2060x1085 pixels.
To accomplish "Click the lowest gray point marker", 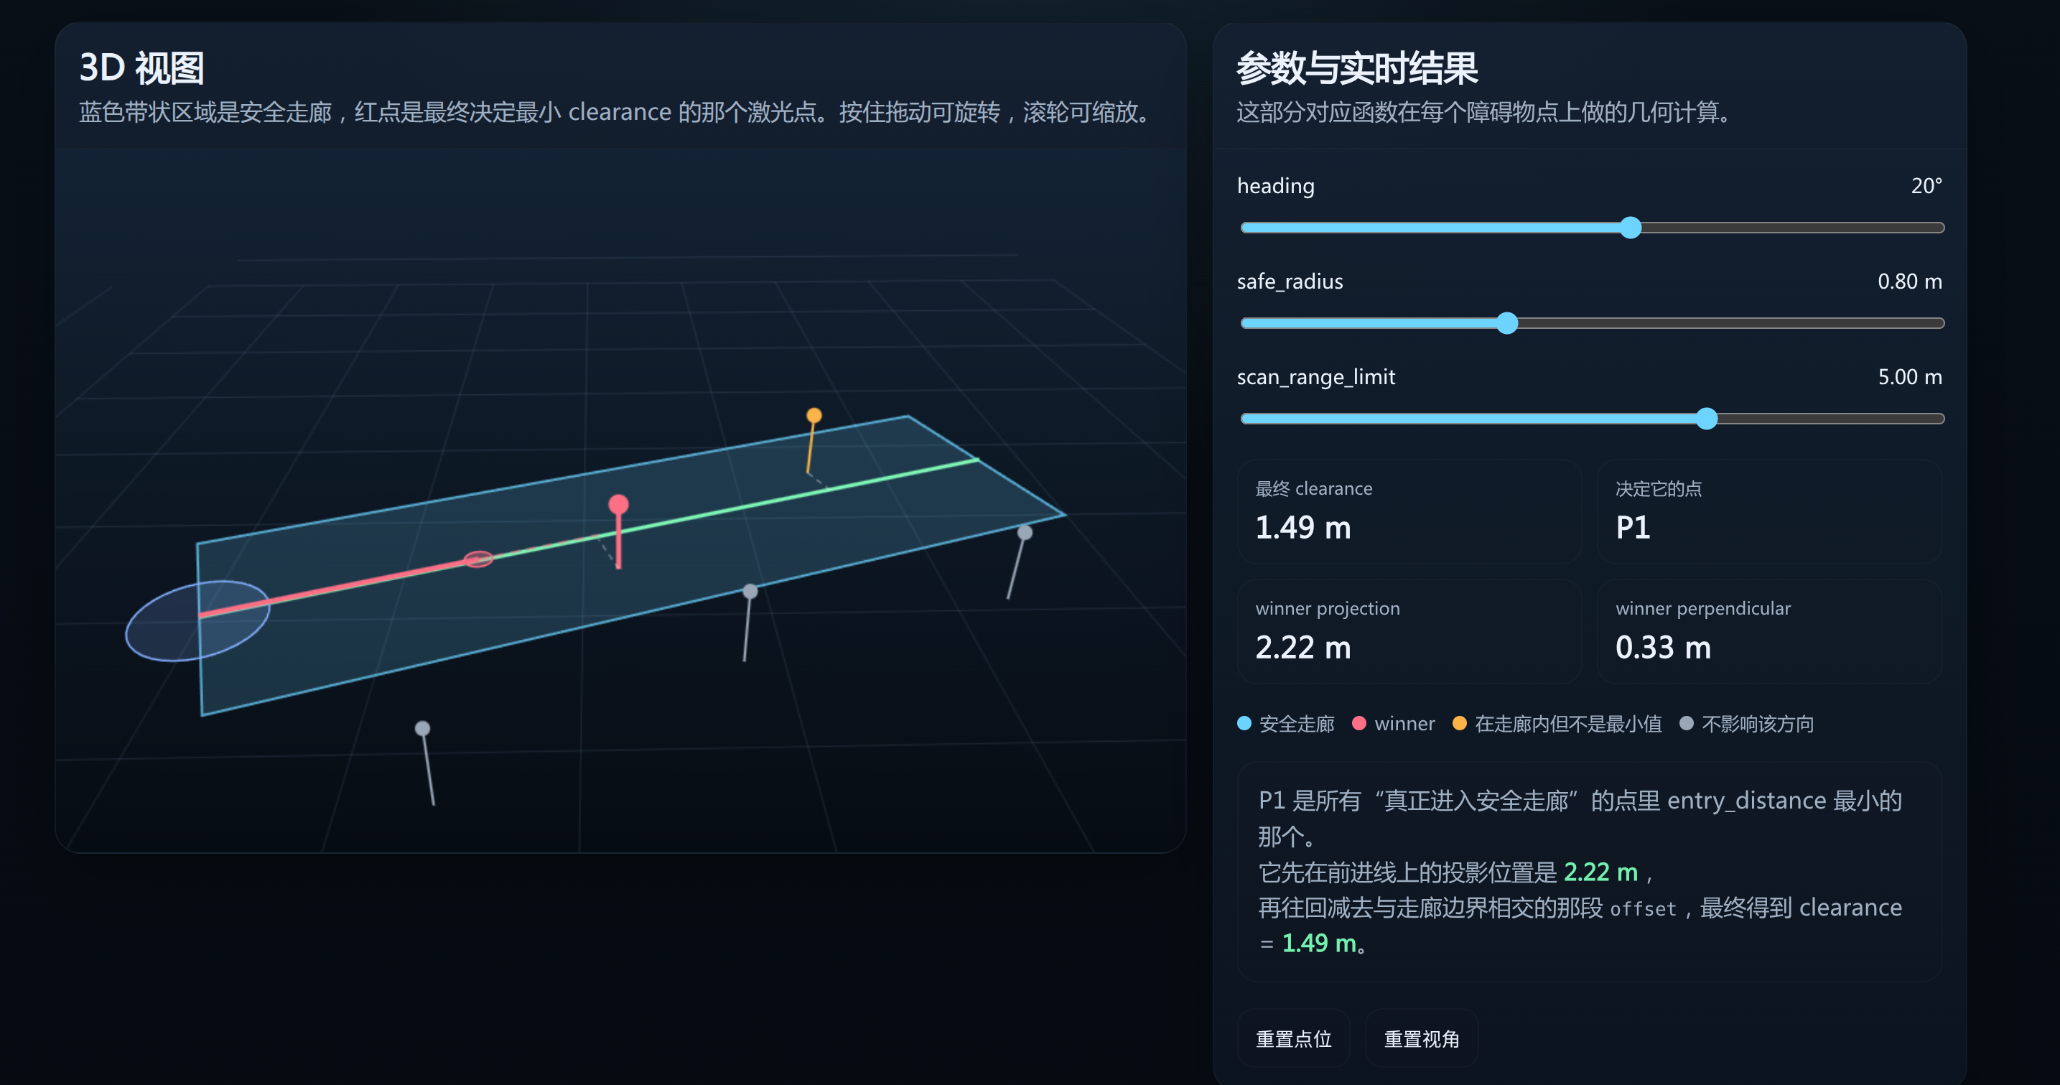I will tap(422, 728).
